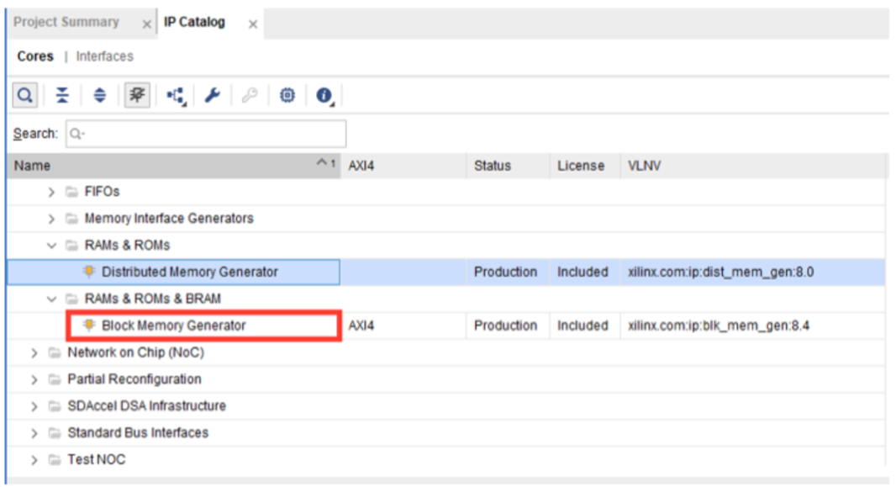Click the Collapse All toolbar icon
Screen dimensions: 896x487
pos(62,96)
